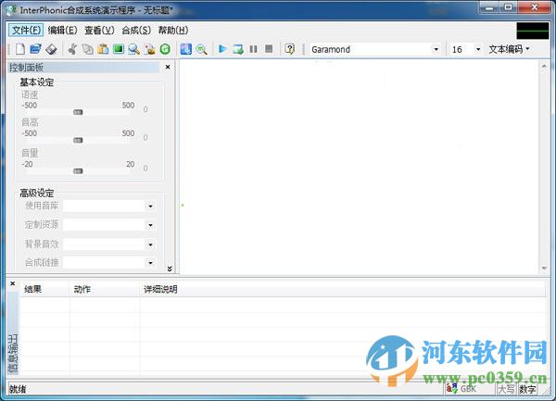Image resolution: width=556 pixels, height=401 pixels.
Task: Expand the Garamond font dropdown
Action: pyautogui.click(x=436, y=49)
